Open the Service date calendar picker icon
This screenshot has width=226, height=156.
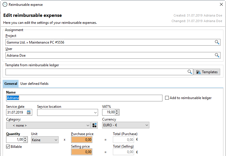(x=29, y=112)
